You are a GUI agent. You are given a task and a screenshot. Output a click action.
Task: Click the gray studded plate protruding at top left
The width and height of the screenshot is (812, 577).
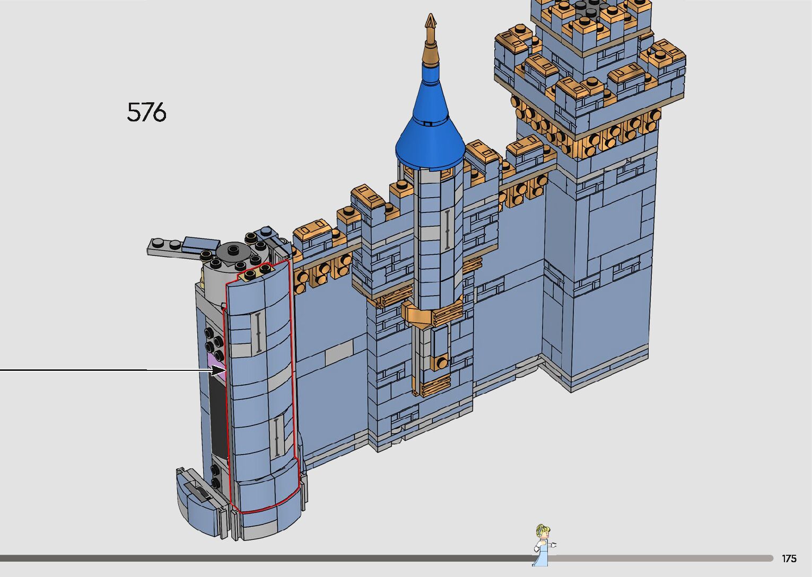[x=169, y=247]
